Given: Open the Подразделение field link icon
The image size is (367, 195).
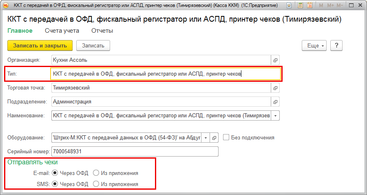Looking at the screenshot, I should point(275,102).
